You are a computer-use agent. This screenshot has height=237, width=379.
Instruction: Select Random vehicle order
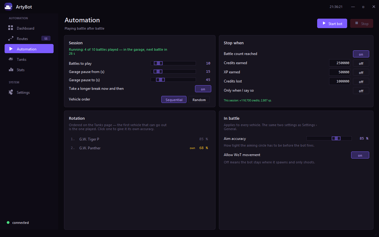(199, 100)
